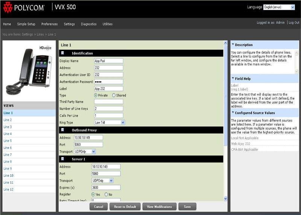Select the Private type radio button
The image size is (301, 215).
pos(96,95)
